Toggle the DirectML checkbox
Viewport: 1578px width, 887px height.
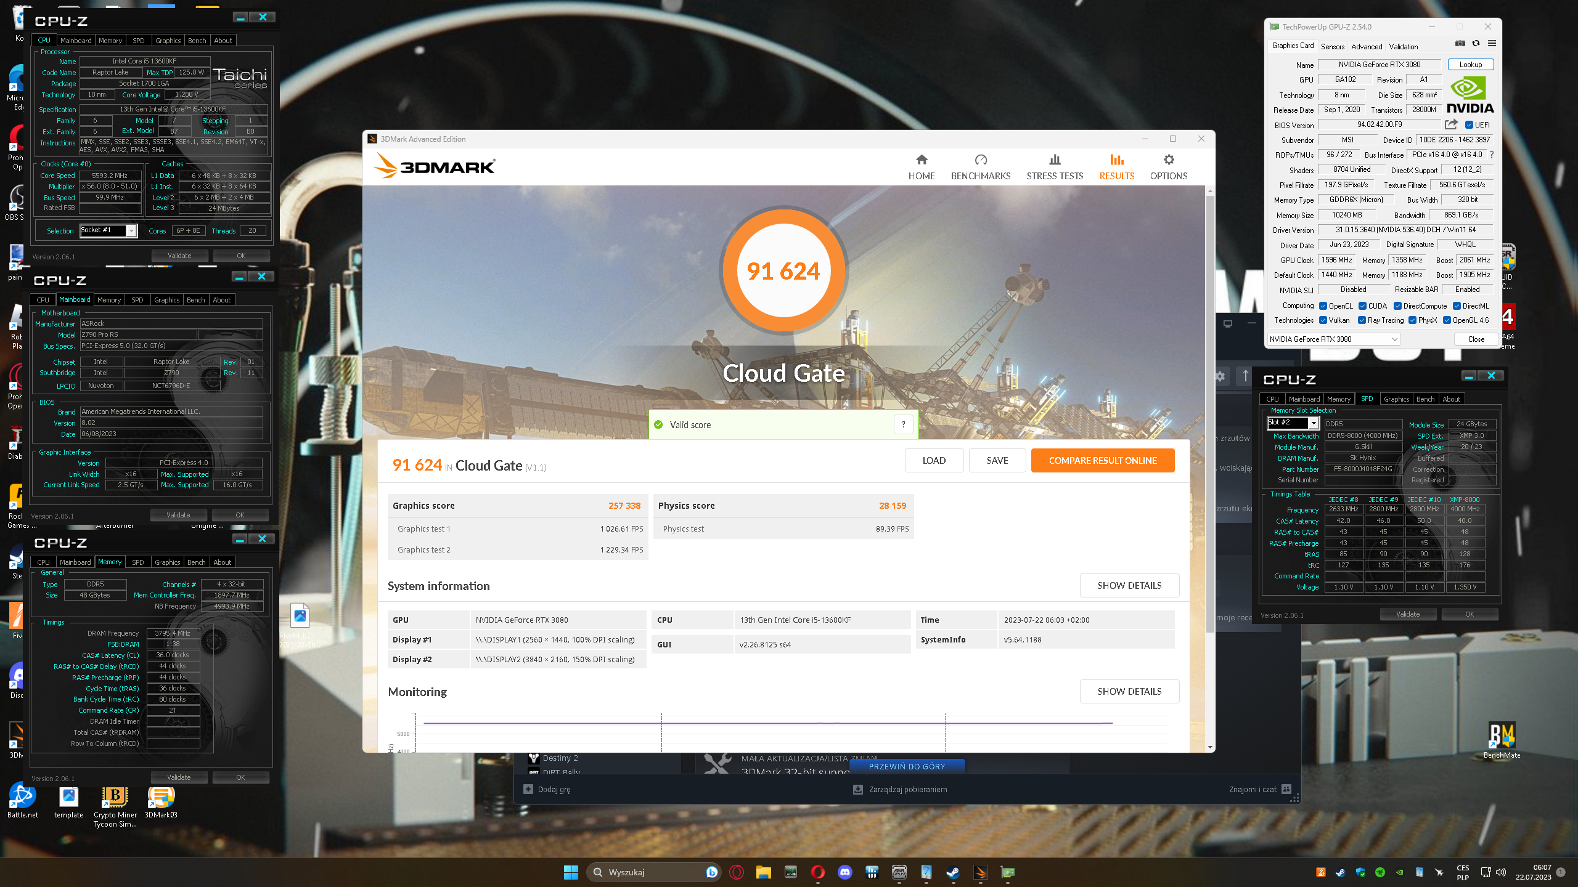click(x=1457, y=306)
